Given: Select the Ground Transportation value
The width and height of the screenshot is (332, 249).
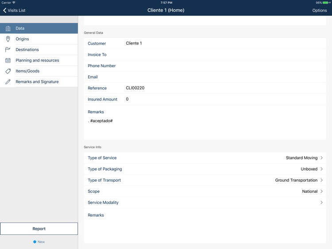Looking at the screenshot, I should (296, 180).
